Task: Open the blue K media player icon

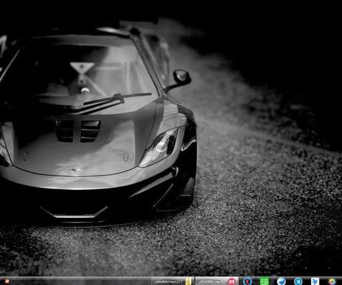Action: click(298, 280)
